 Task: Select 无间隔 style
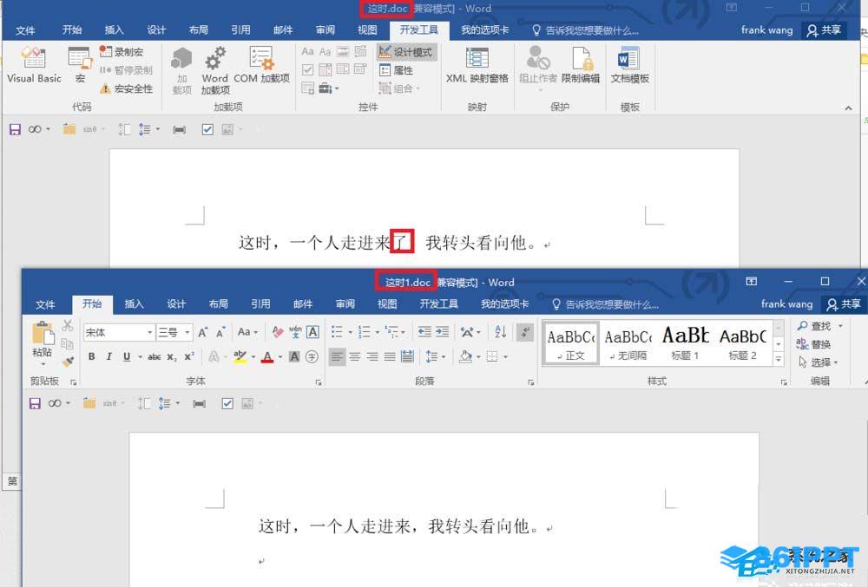[628, 342]
